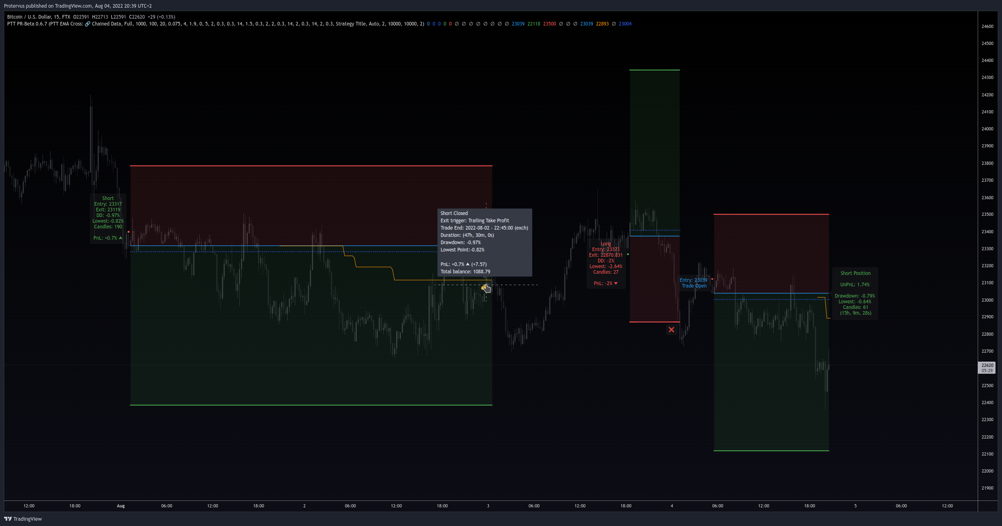
Task: Click the +29 (+0.13%) change value
Action: click(x=161, y=17)
